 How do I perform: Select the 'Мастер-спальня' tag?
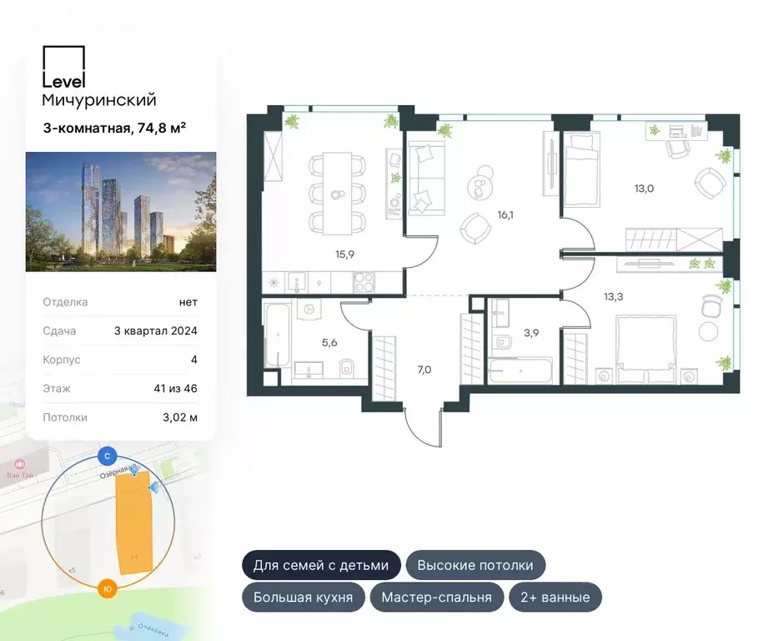coord(438,597)
